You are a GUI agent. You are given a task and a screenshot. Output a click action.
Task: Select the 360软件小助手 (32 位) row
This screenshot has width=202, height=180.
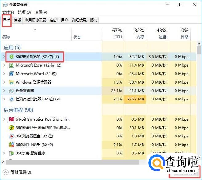point(99,145)
